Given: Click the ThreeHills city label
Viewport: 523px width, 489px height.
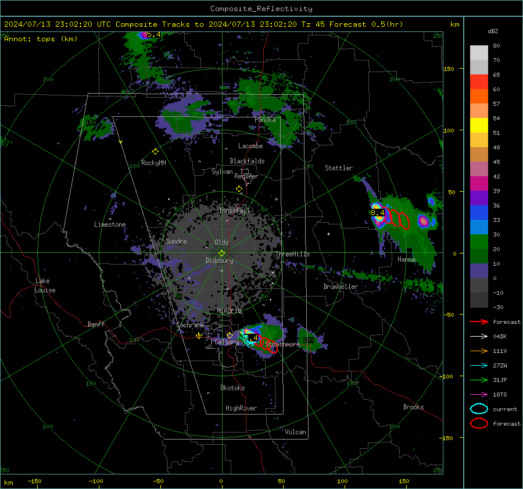Looking at the screenshot, I should pyautogui.click(x=292, y=254).
